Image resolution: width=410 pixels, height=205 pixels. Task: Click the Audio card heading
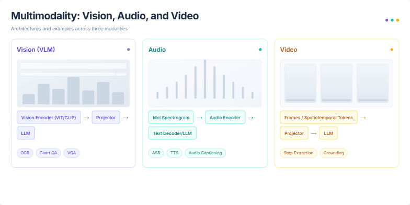(157, 50)
